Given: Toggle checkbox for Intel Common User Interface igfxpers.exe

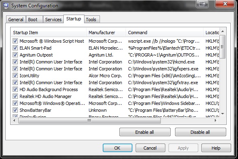Looking at the screenshot, I should tap(15, 69).
